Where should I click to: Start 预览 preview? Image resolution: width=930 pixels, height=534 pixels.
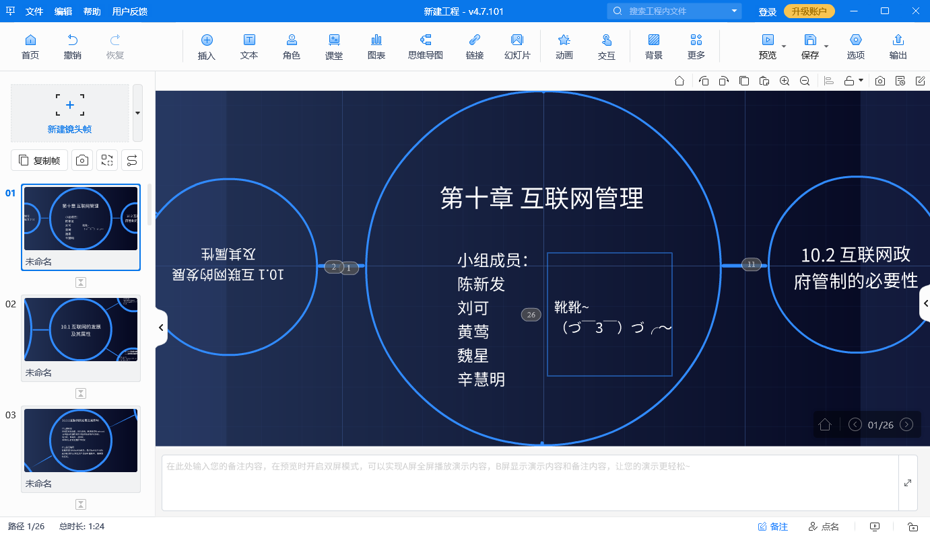(768, 47)
